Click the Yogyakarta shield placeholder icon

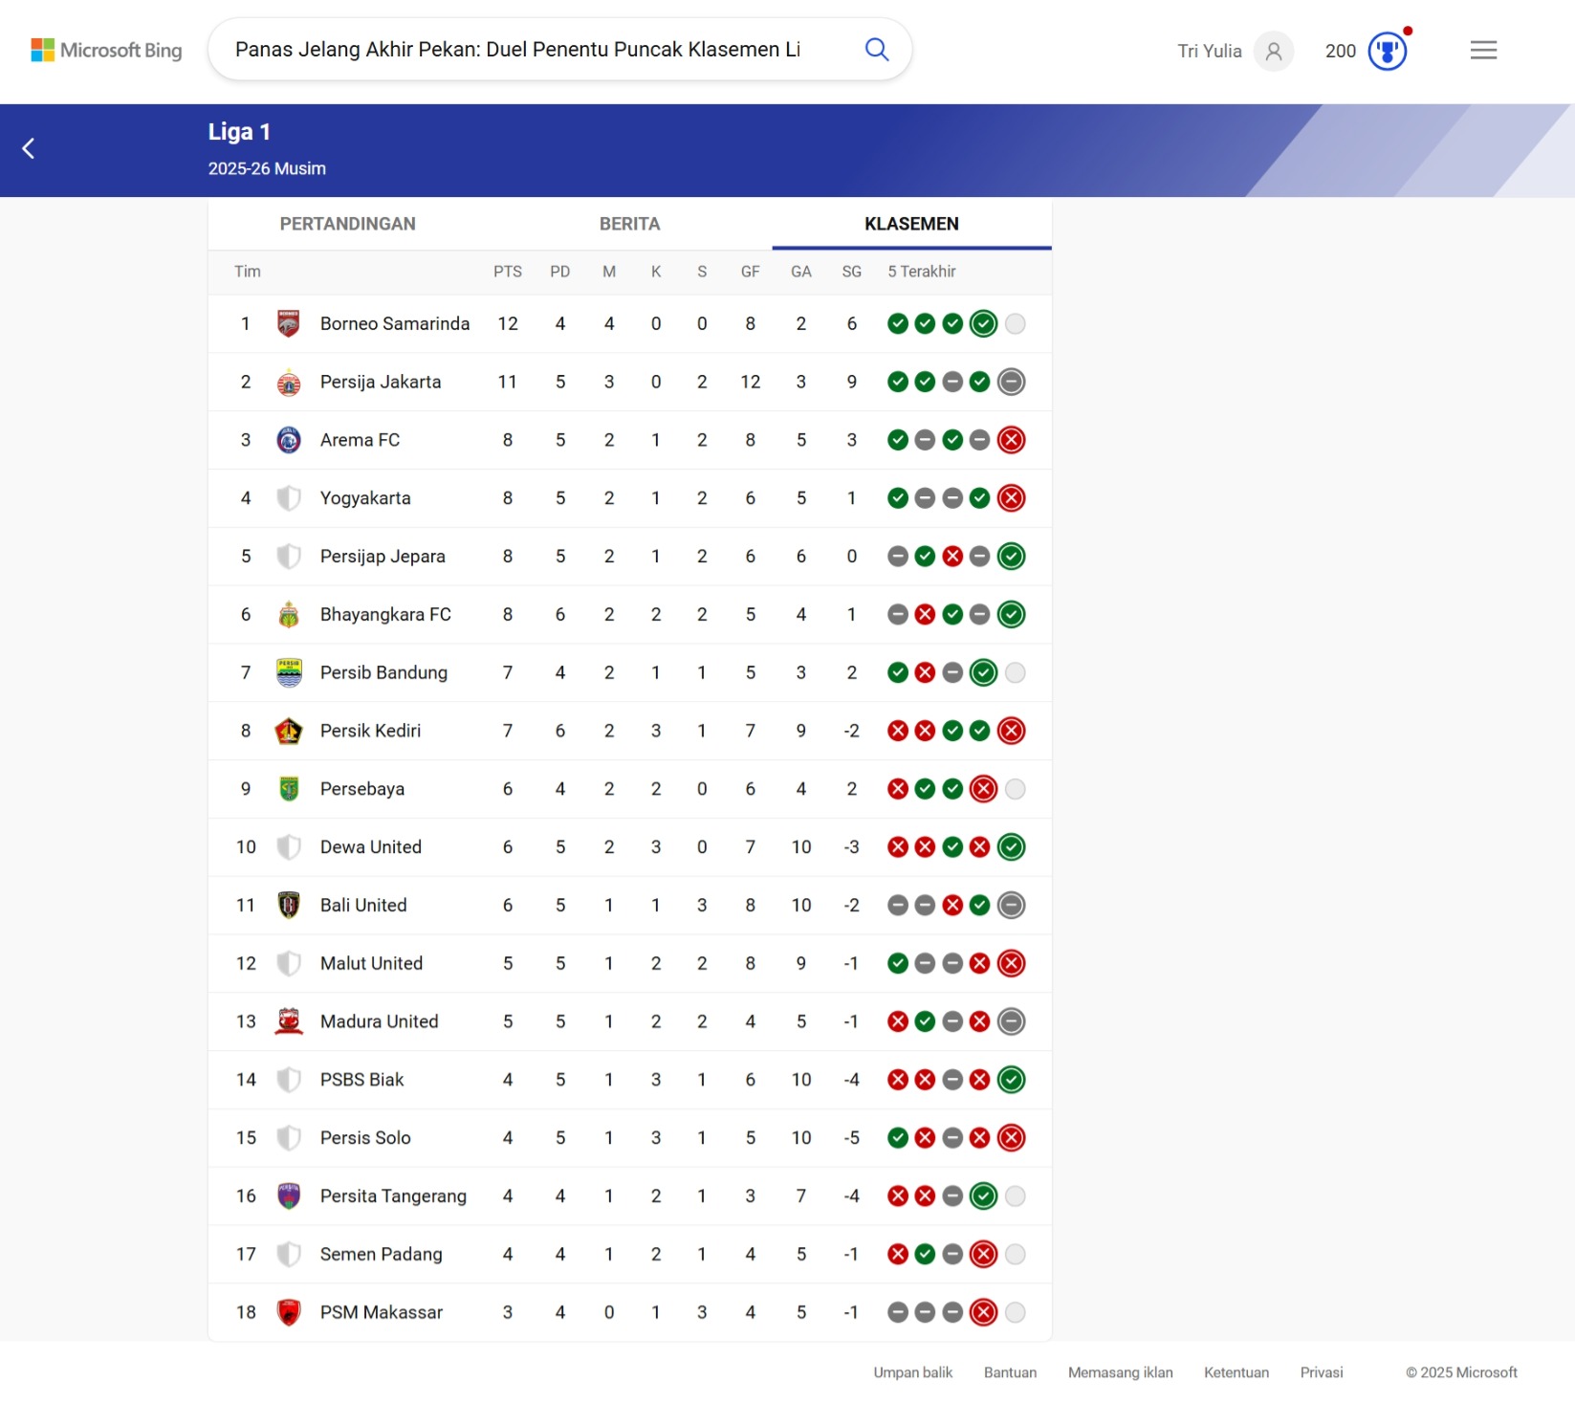289,498
